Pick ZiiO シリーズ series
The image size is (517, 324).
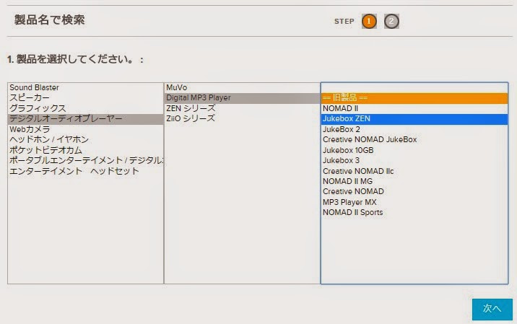[x=242, y=118]
